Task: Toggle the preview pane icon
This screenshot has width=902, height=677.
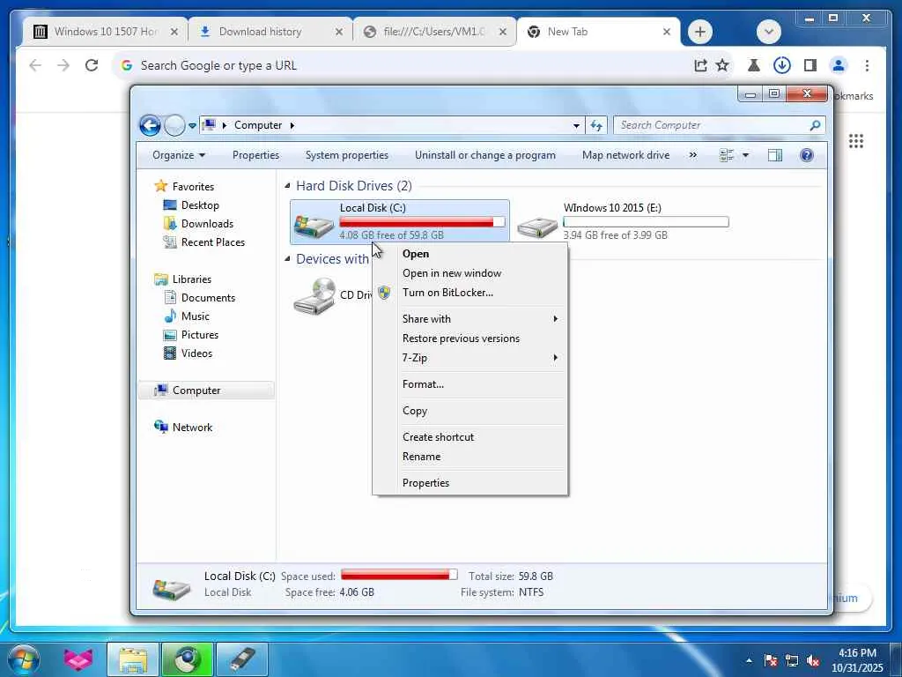Action: coord(775,155)
